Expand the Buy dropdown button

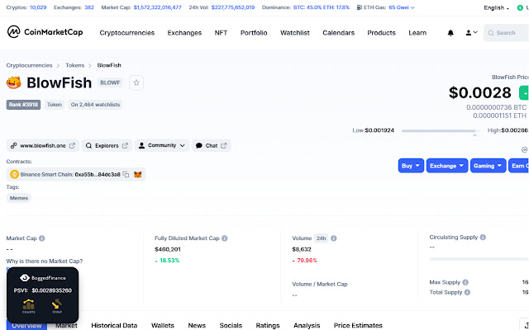pyautogui.click(x=411, y=166)
